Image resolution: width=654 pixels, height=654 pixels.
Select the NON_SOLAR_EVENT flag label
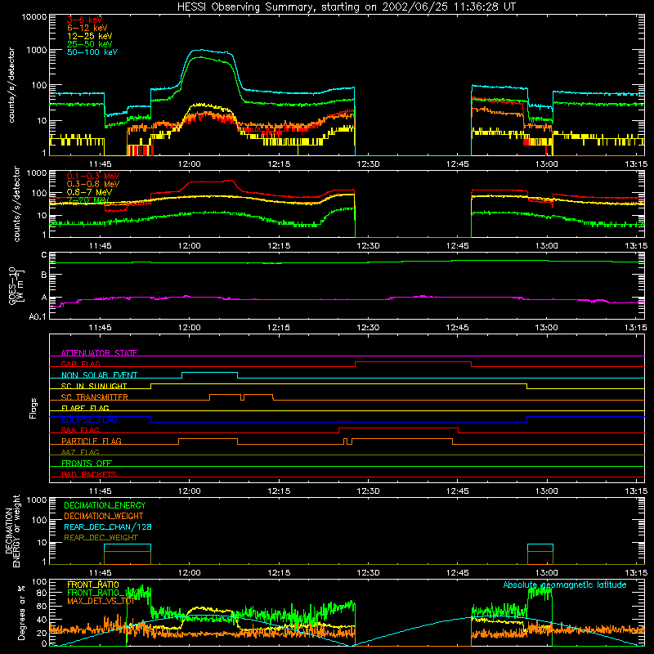99,375
